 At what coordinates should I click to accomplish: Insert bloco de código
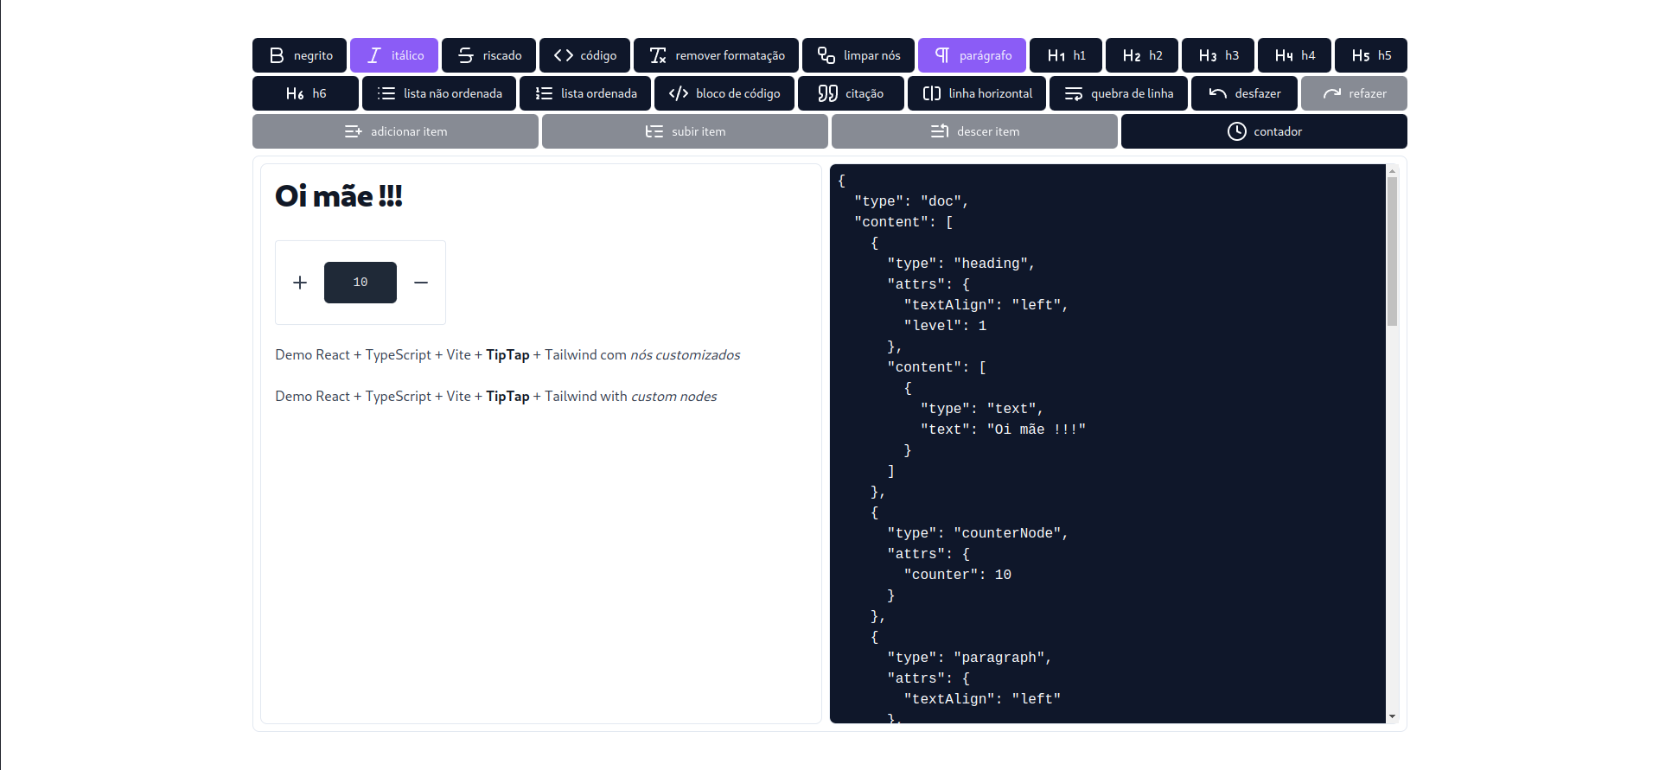click(724, 93)
